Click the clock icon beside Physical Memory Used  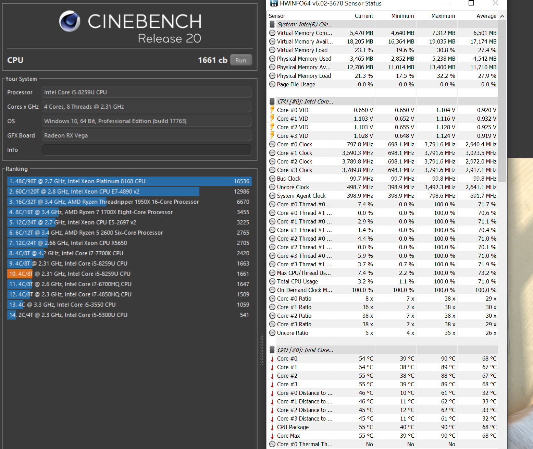tap(272, 59)
